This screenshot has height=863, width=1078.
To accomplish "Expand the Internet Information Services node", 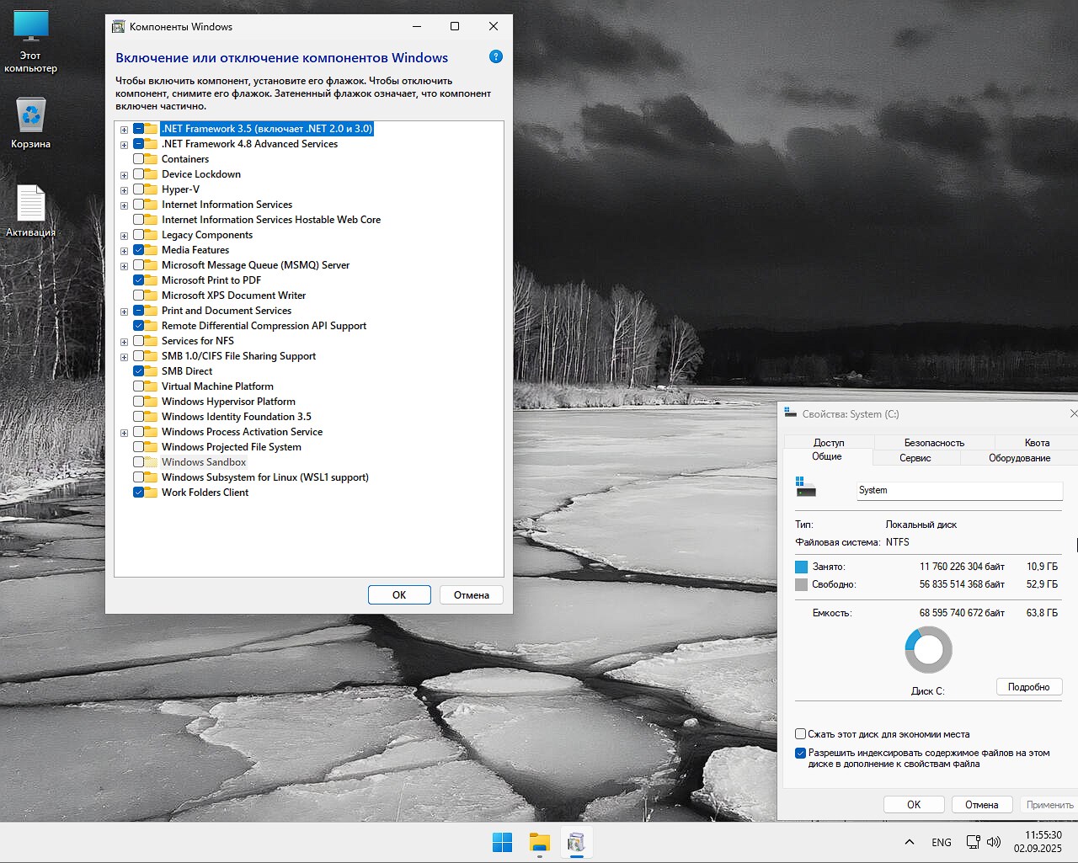I will click(124, 205).
